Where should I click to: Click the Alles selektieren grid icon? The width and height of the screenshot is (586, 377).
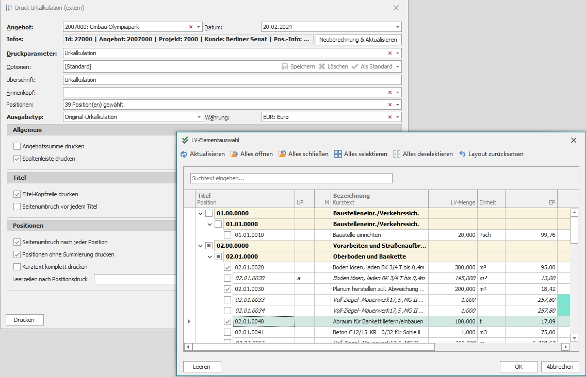click(x=338, y=154)
